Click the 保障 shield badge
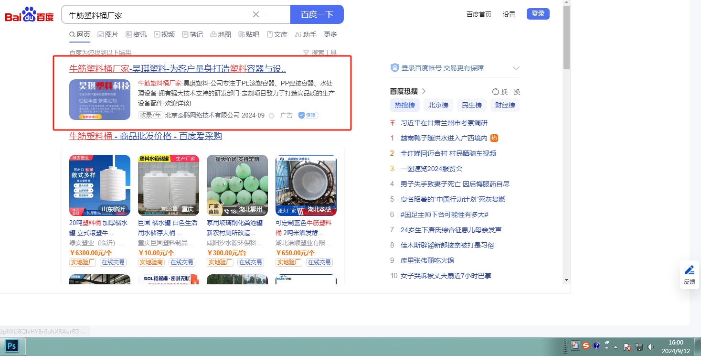 (x=308, y=115)
